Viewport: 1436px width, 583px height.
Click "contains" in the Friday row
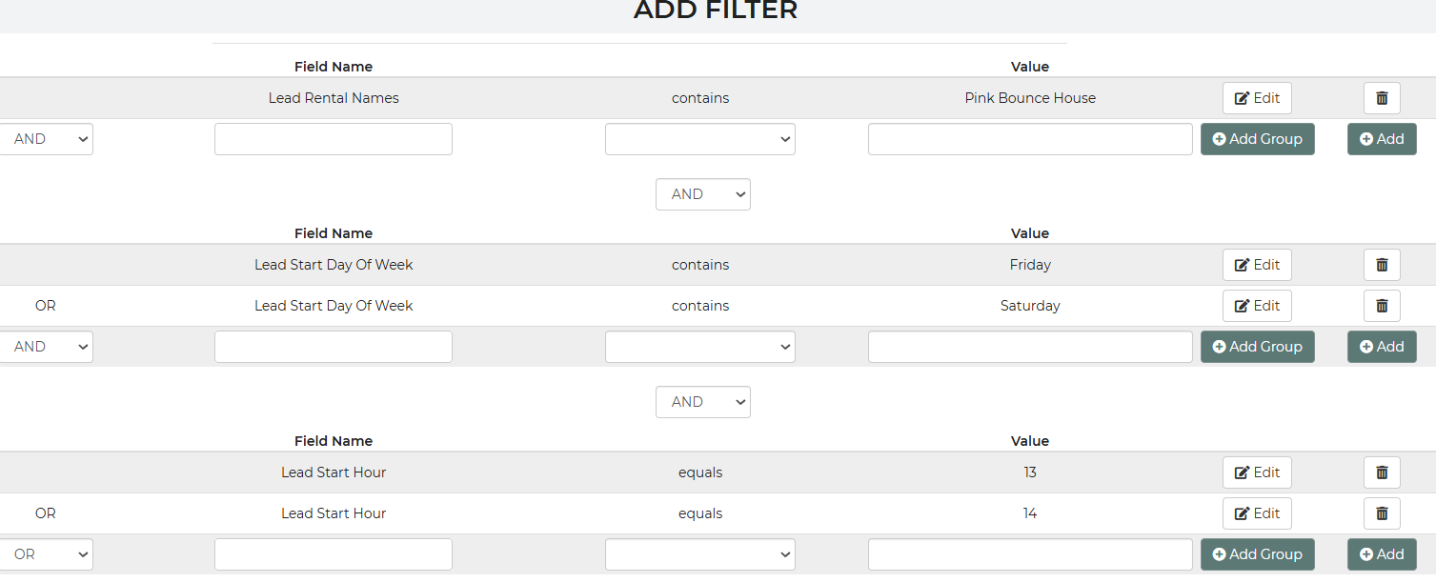tap(700, 265)
